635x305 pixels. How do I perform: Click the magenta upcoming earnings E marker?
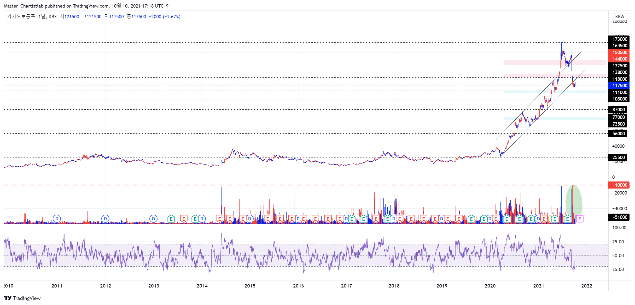click(580, 219)
